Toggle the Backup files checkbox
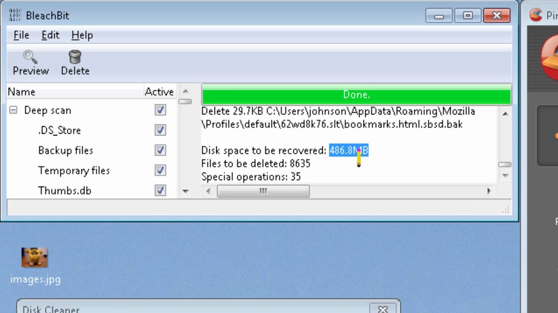This screenshot has width=558, height=313. tap(160, 150)
